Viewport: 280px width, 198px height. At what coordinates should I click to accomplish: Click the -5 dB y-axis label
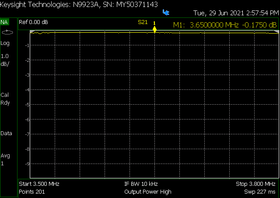click(x=27, y=105)
